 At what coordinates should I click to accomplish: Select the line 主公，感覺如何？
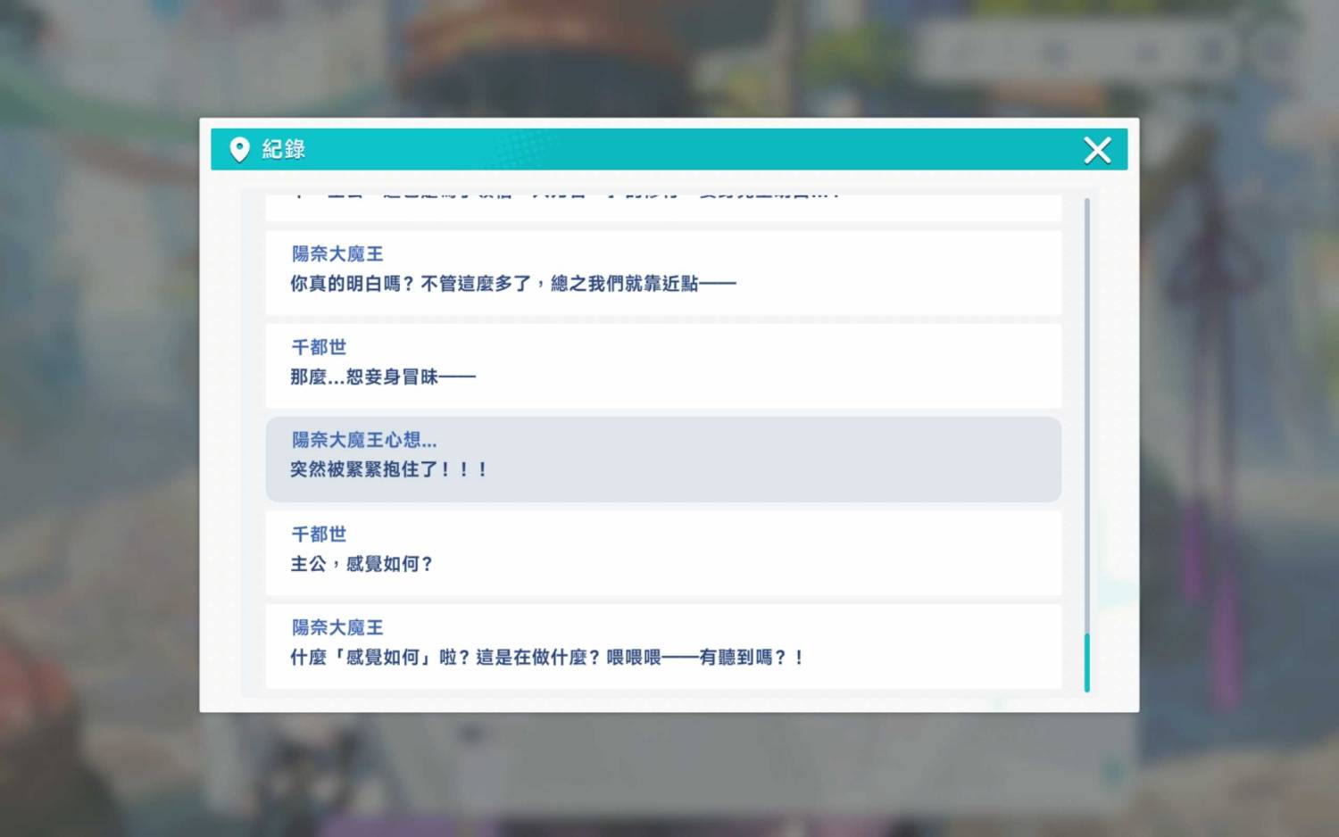coord(362,564)
